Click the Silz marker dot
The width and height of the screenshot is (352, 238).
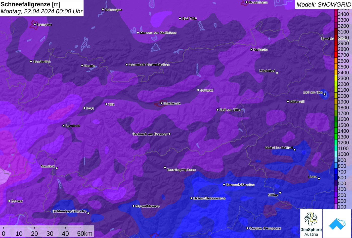(106, 104)
